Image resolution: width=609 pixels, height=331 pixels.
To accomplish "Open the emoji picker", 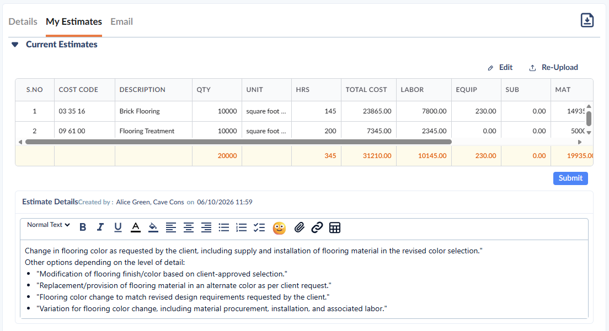I will click(279, 228).
